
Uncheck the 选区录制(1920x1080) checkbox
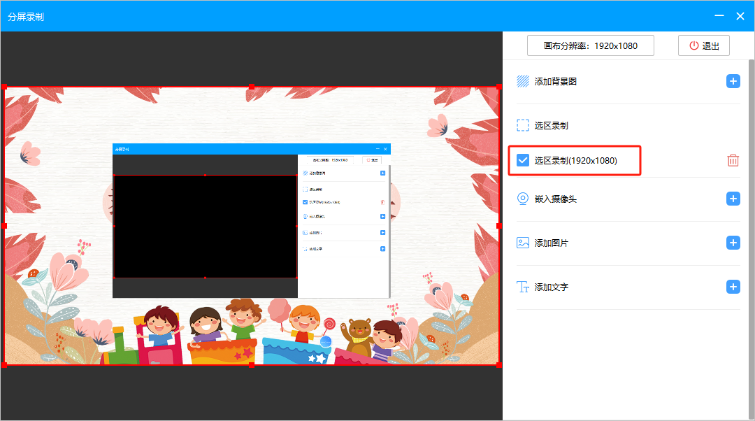tap(523, 161)
